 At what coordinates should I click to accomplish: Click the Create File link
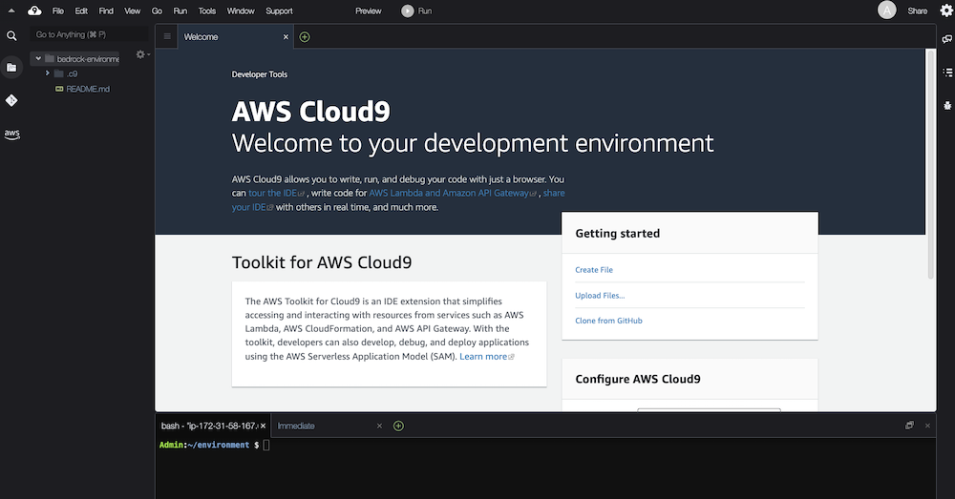pos(594,270)
